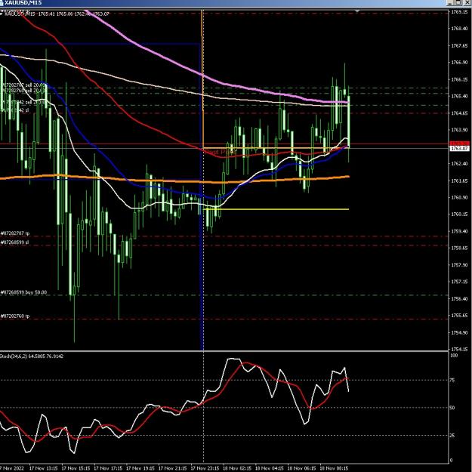472x472 pixels.
Task: Click the current price tag 1763.07
Action: (x=459, y=149)
